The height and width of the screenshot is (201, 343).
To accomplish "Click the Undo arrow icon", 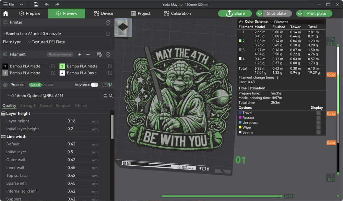I will (47, 4).
